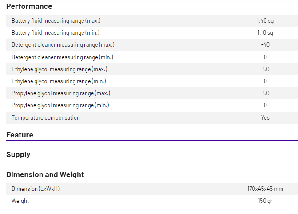Click the 1,10 sg value
Image resolution: width=298 pixels, height=214 pixels.
(265, 33)
